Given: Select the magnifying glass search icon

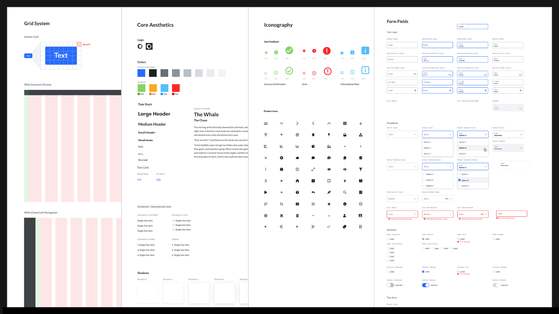Looking at the screenshot, I should tap(345, 192).
